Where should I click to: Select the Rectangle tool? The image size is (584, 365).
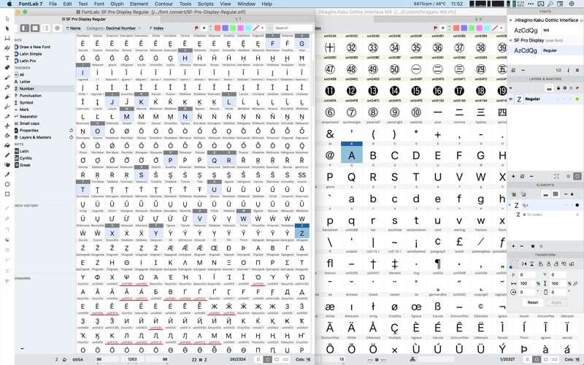[7, 194]
